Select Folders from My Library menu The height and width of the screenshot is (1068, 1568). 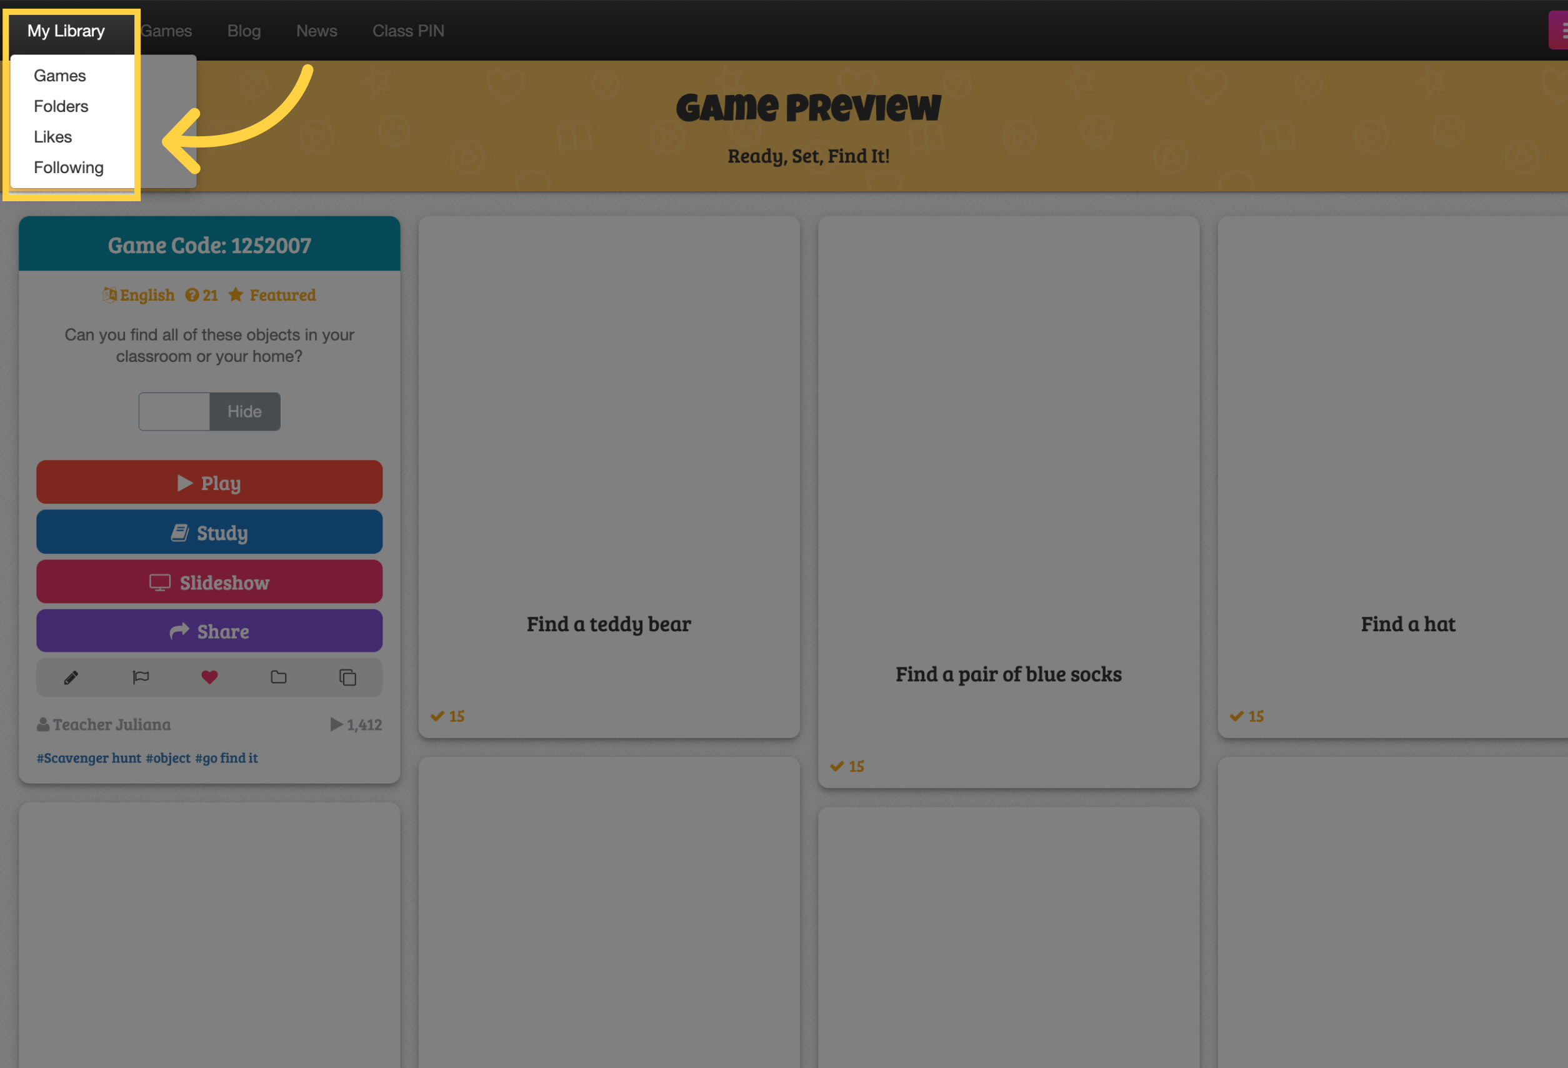click(x=61, y=105)
